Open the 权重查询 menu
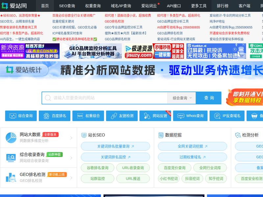This screenshot has width=263, height=197. (x=93, y=6)
